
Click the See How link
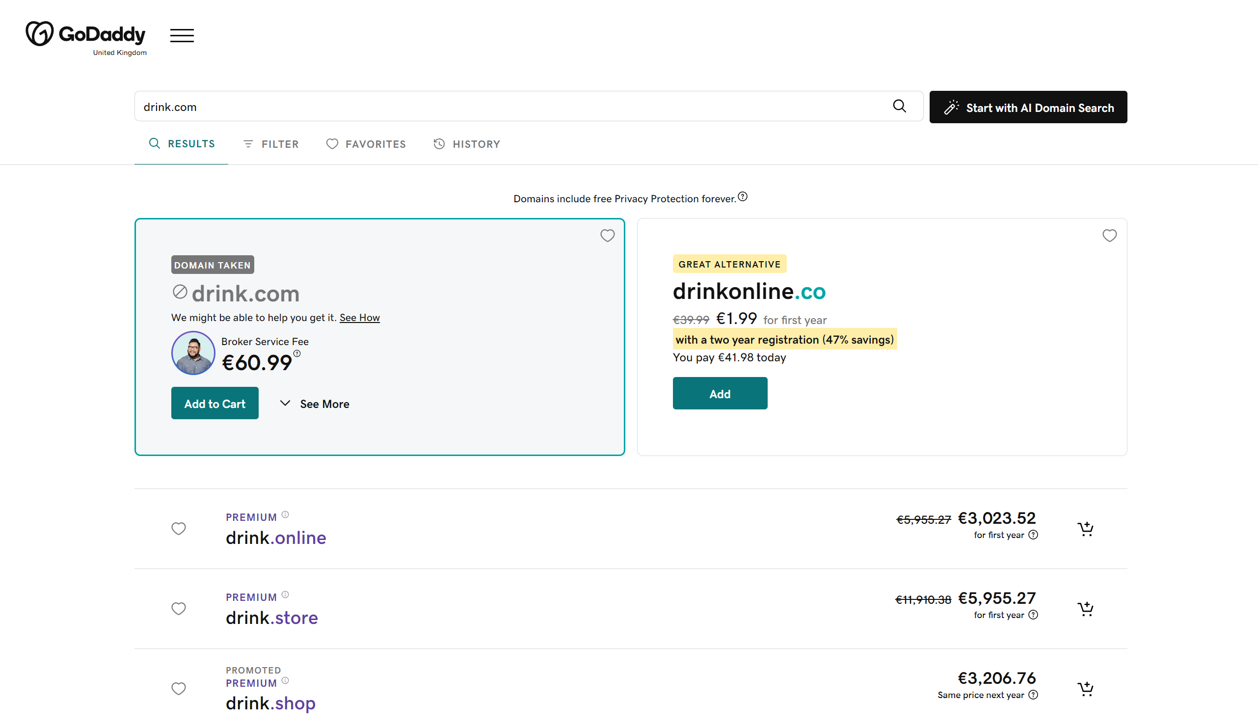(x=359, y=318)
